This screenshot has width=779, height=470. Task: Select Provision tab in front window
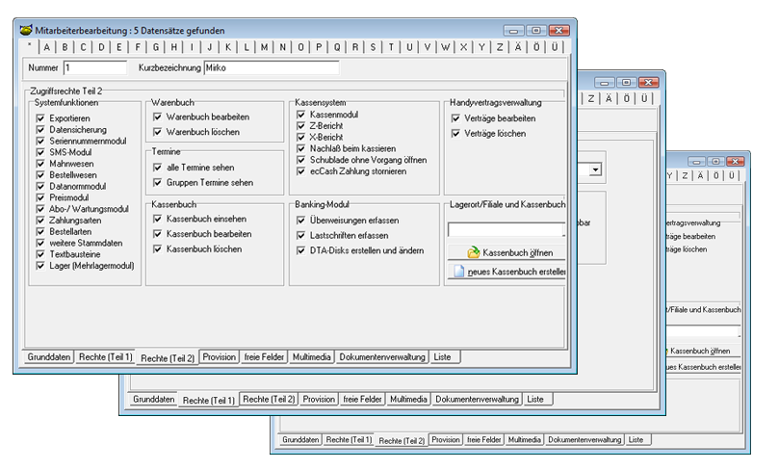[220, 356]
